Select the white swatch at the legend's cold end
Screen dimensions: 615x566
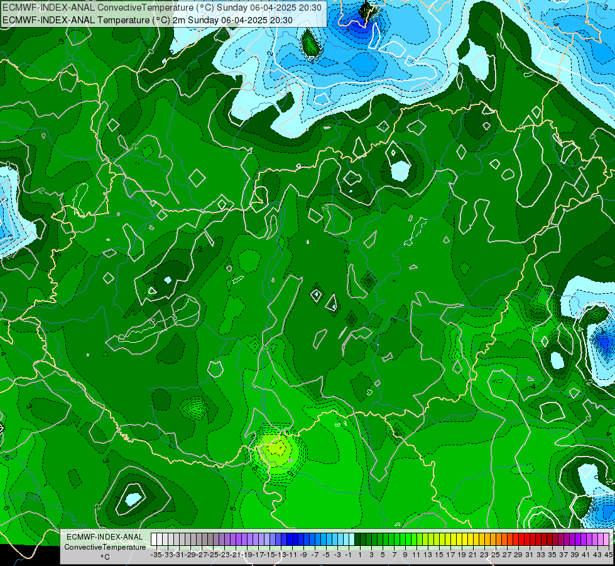[154, 540]
